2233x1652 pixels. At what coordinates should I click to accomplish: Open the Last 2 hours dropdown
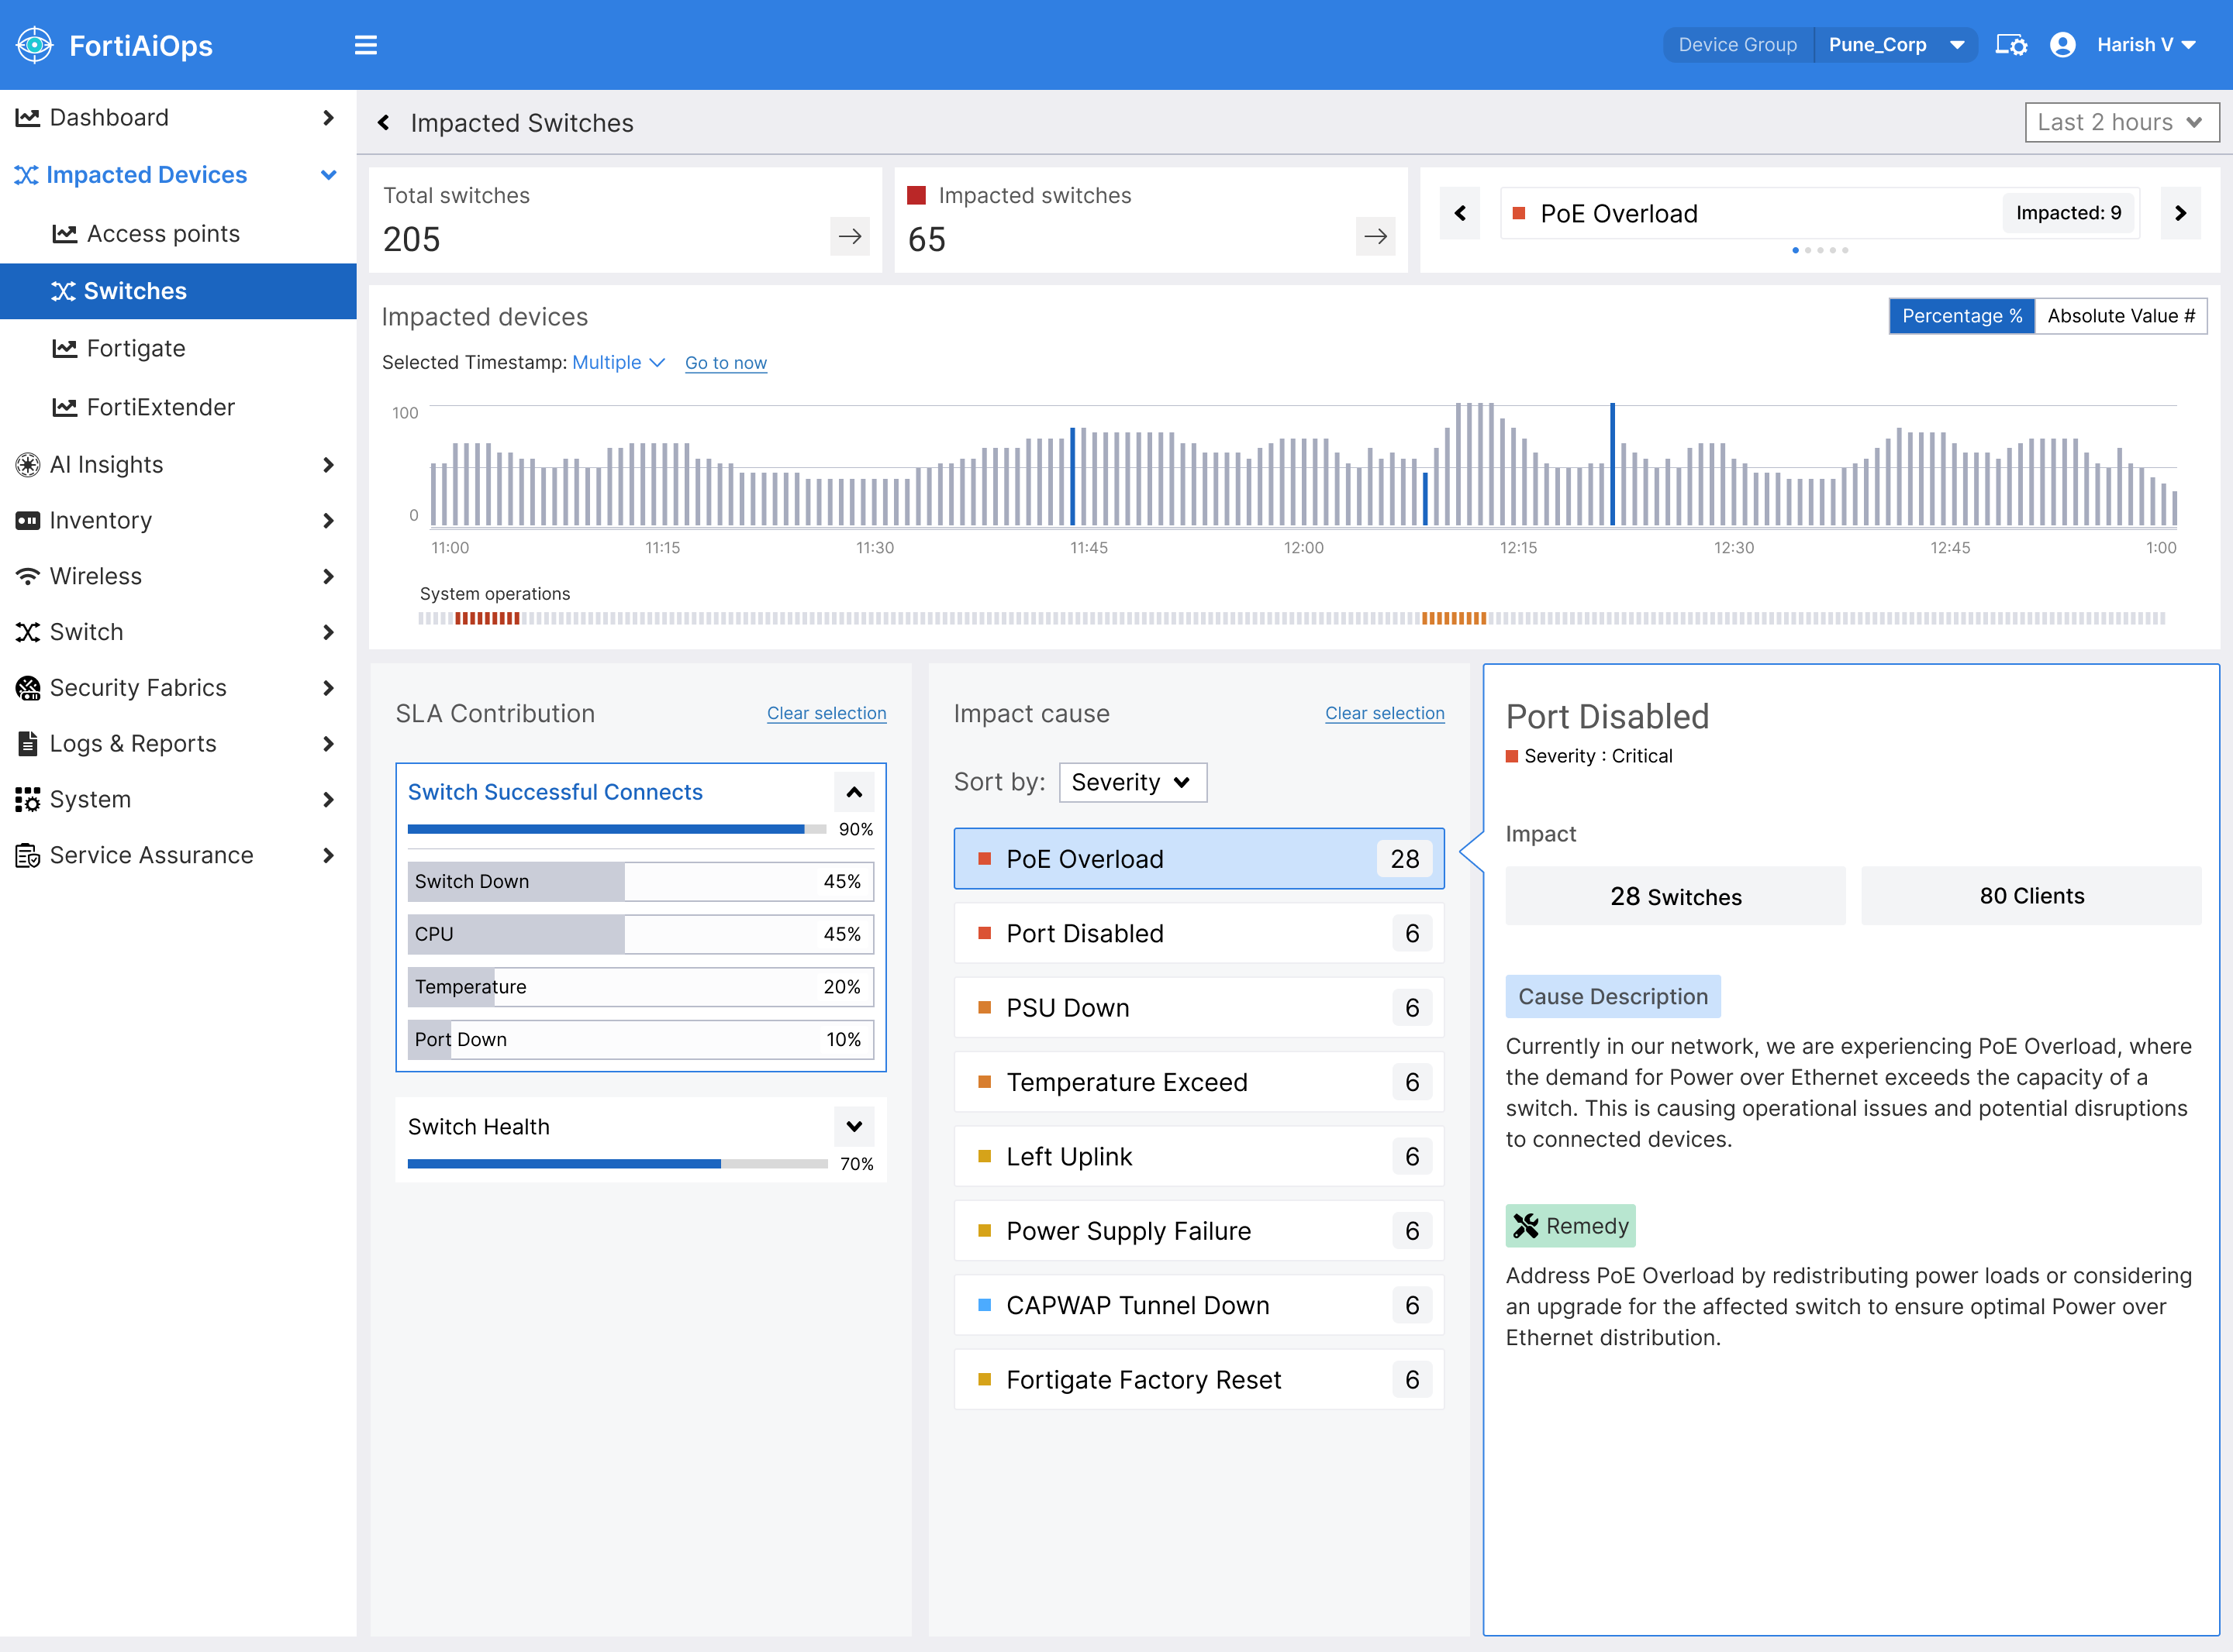point(2121,122)
